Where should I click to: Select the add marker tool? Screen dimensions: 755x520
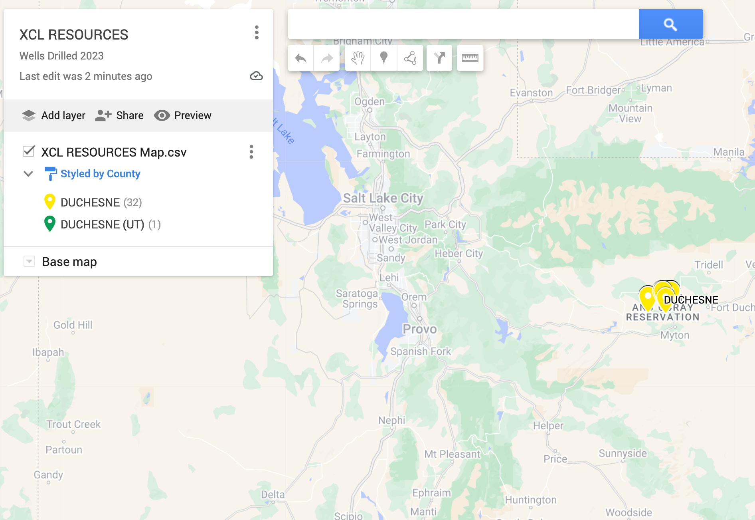pyautogui.click(x=384, y=58)
